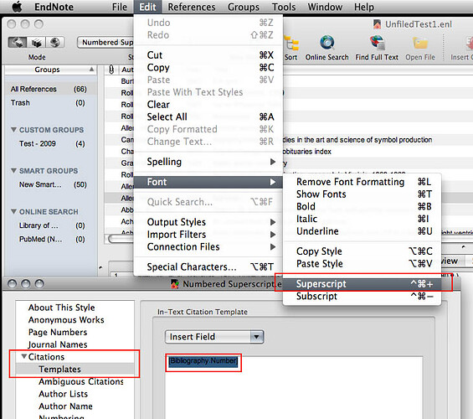Choose Superscript in the Font submenu
Screen dimensions: 473x419
tap(362, 284)
